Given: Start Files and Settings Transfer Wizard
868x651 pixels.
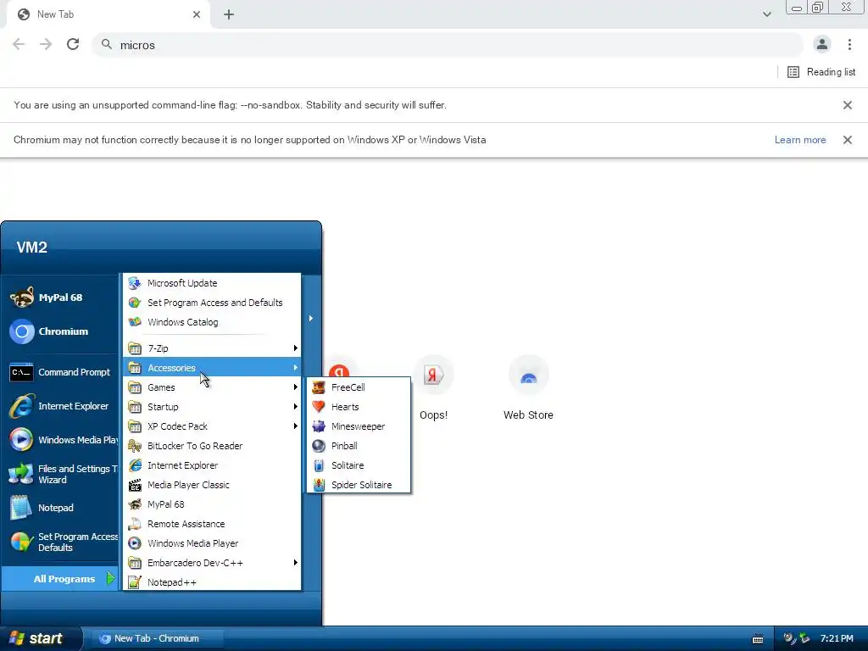Looking at the screenshot, I should (x=60, y=474).
